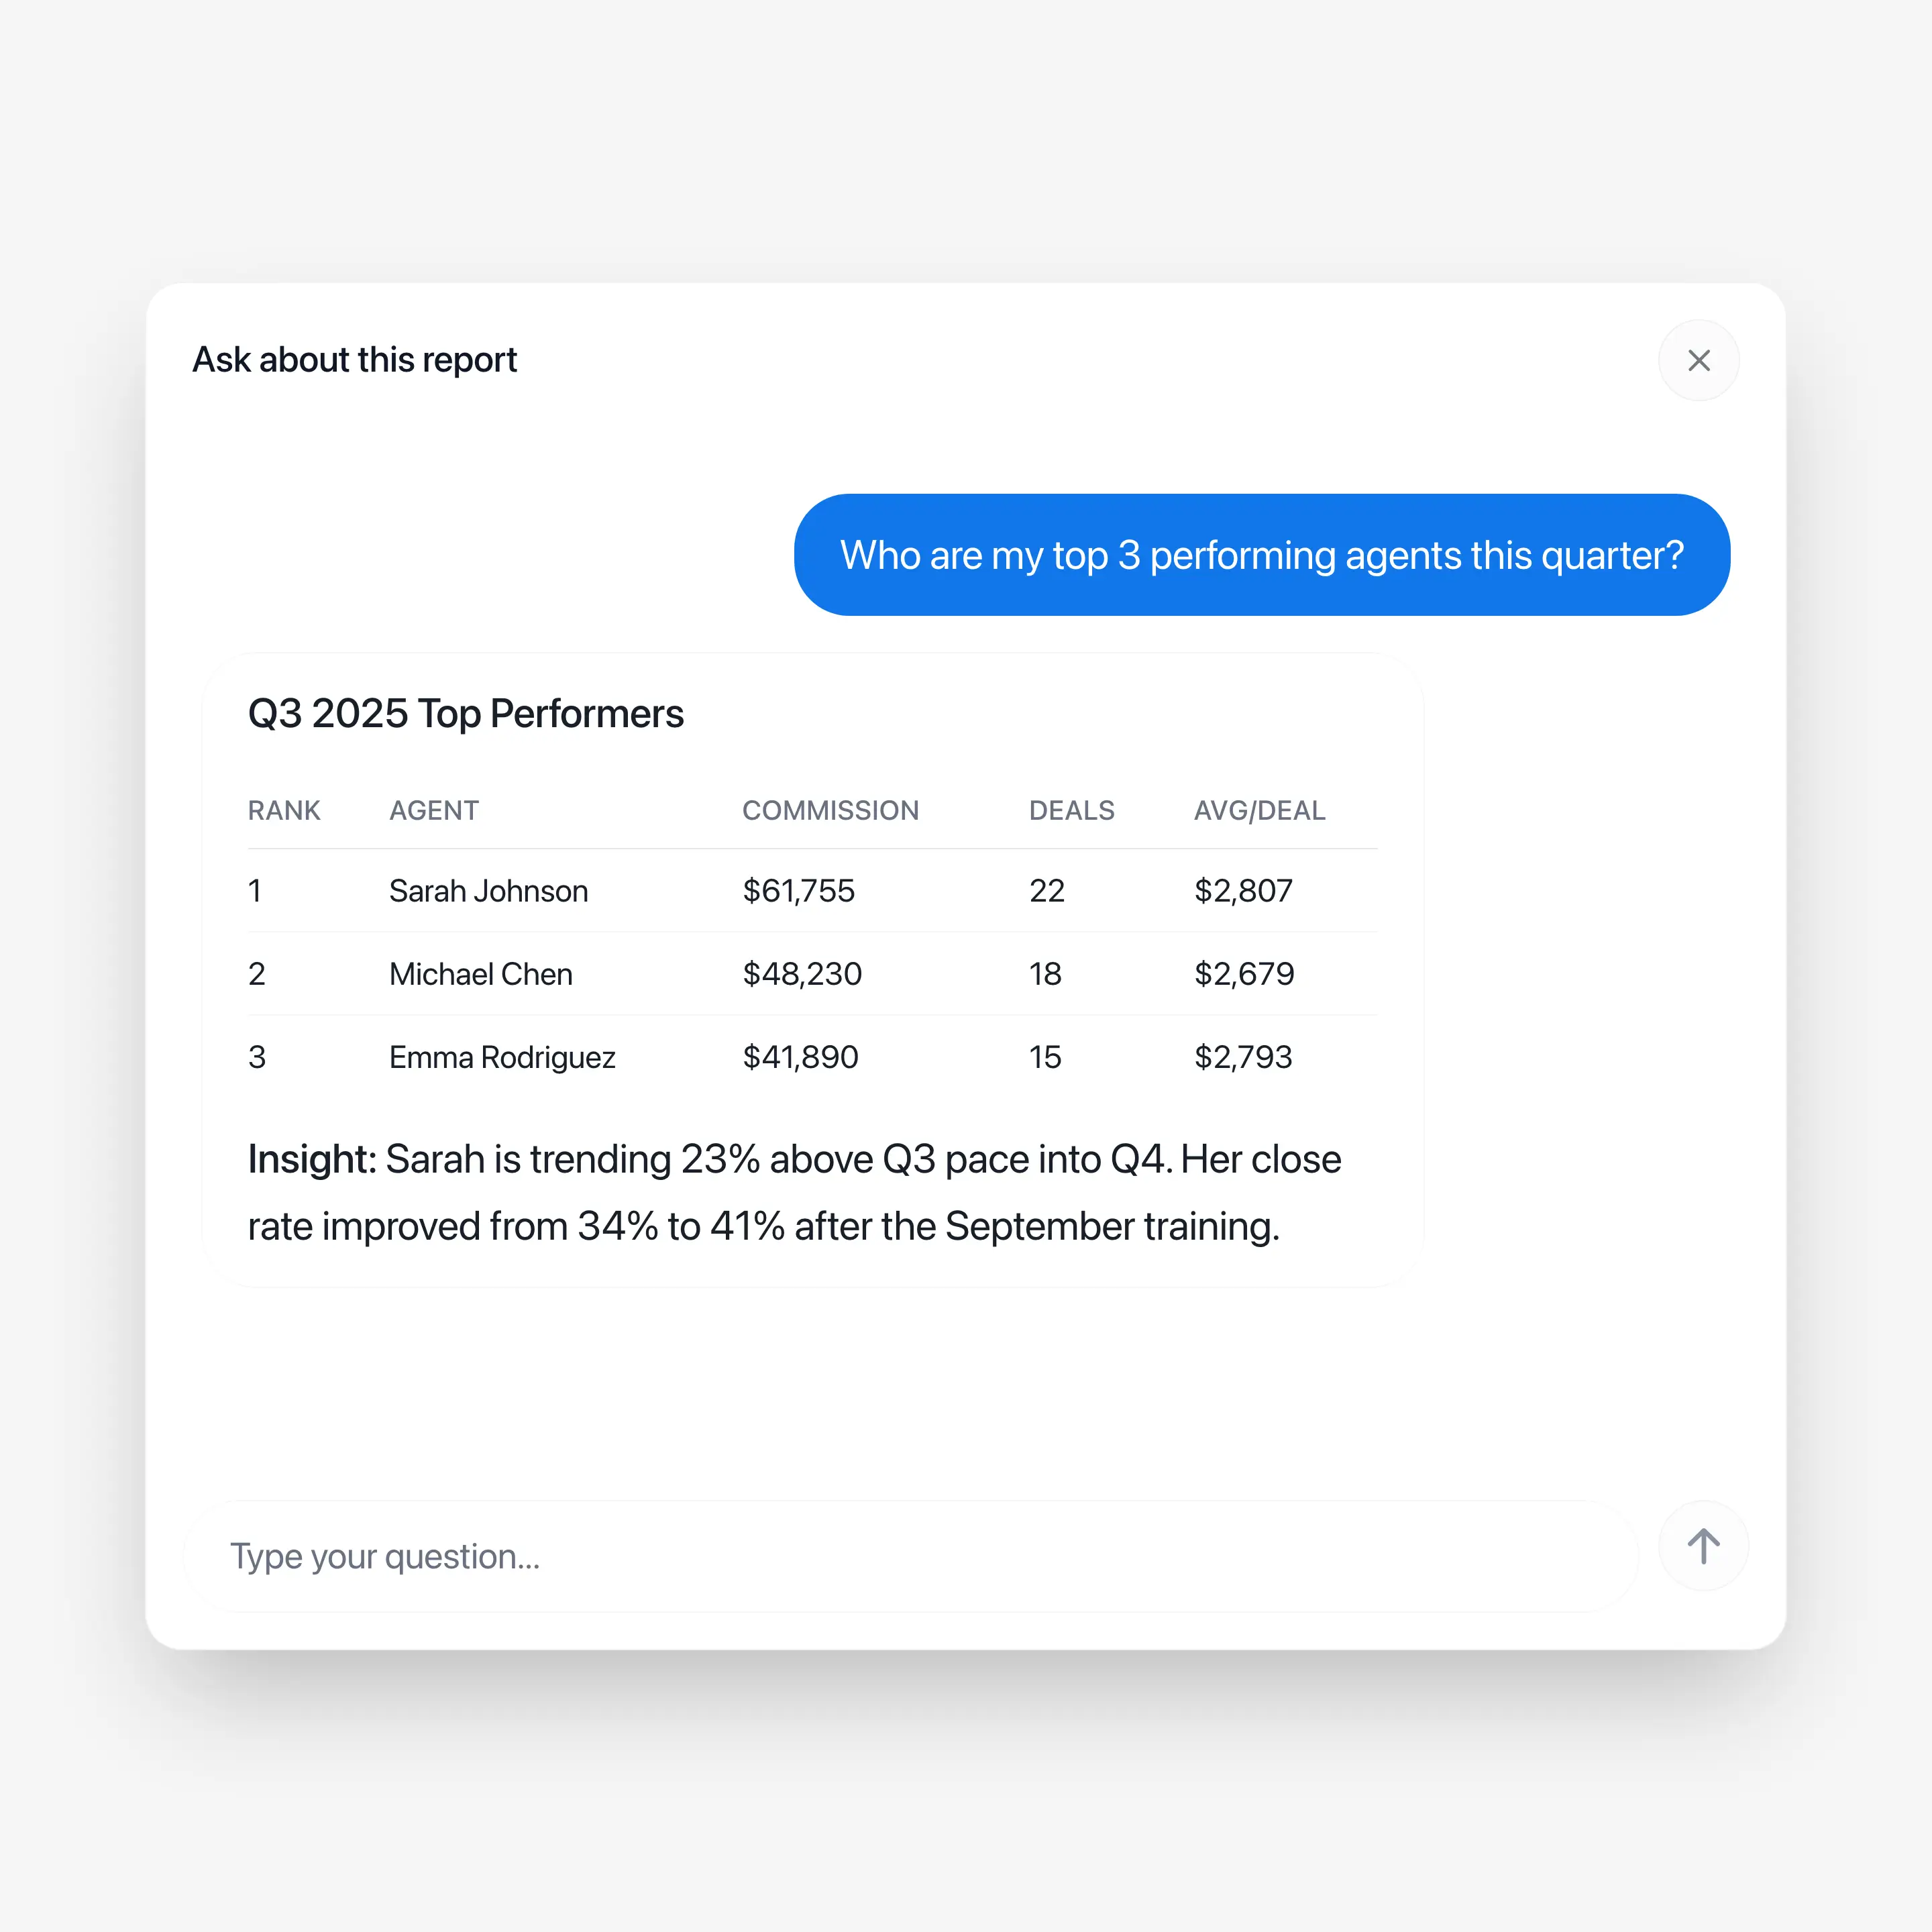
Task: Select Sarah Johnson's row in the table
Action: pyautogui.click(x=812, y=891)
